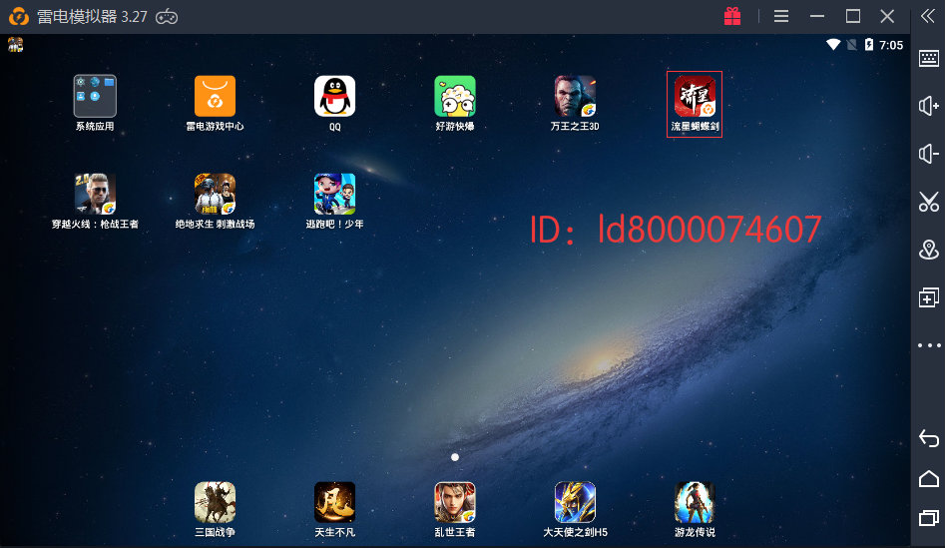
Task: Launch 三国战争 from the dock
Action: tap(215, 502)
